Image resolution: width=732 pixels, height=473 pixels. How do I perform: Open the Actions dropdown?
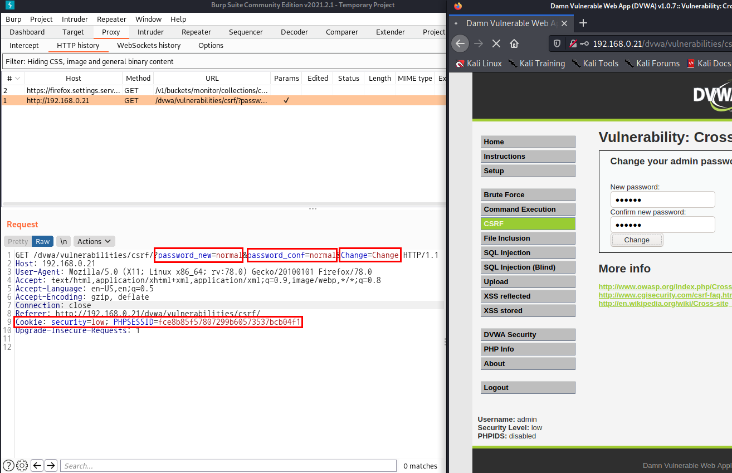[94, 241]
